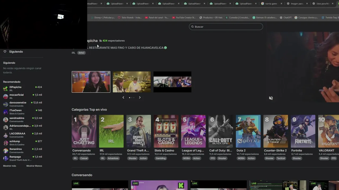Unmute the featured stream with the speaker icon
The width and height of the screenshot is (339, 190).
point(271,98)
